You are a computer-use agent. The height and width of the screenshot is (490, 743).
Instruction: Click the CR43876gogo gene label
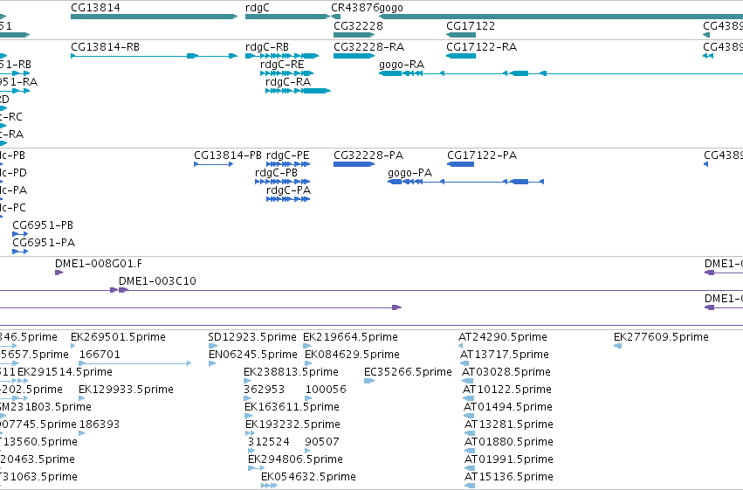pos(368,8)
